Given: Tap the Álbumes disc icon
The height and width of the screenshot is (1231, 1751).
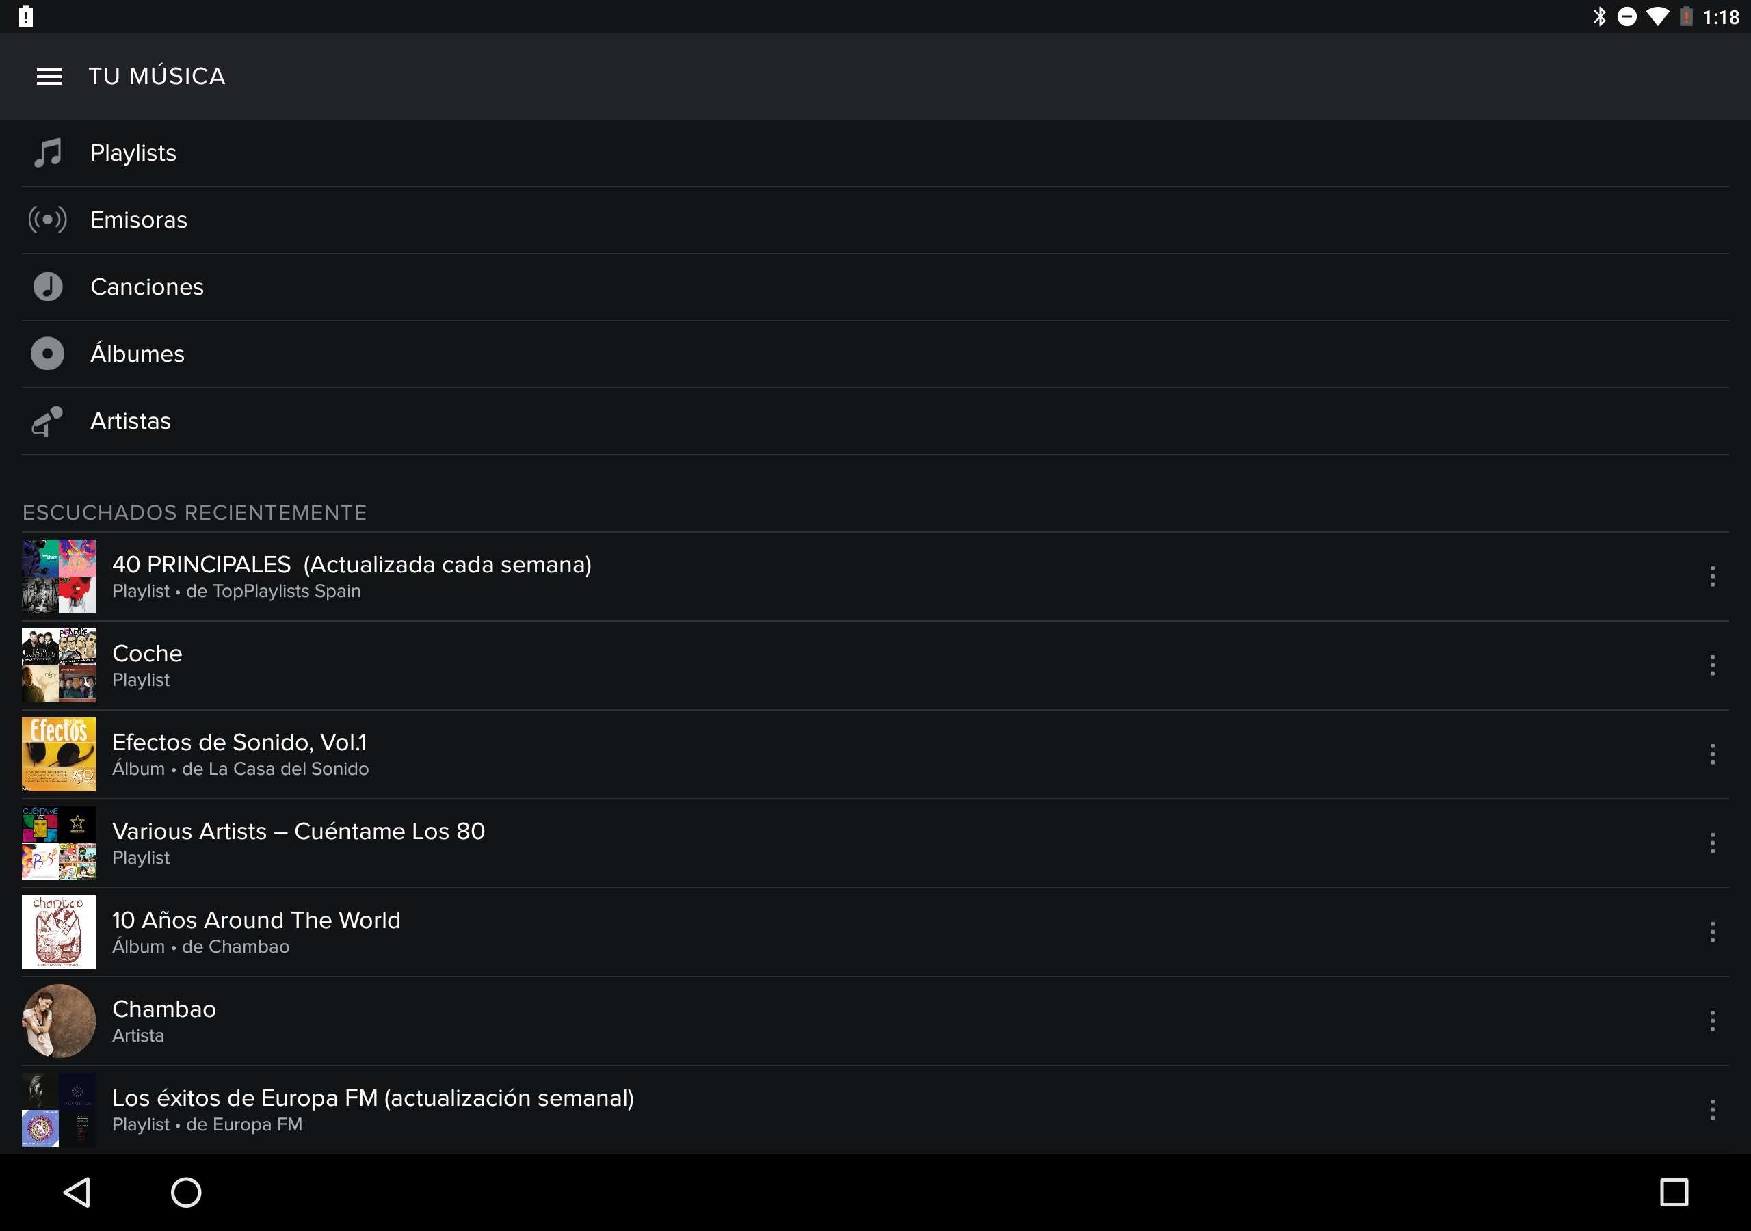Looking at the screenshot, I should click(x=47, y=354).
